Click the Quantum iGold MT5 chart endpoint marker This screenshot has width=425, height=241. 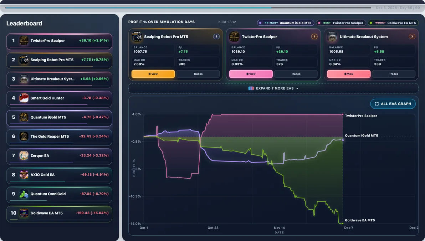(343, 140)
